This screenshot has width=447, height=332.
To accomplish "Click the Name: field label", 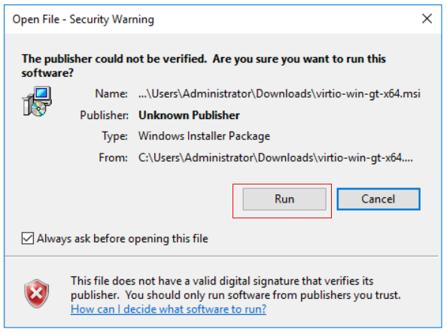I will point(111,93).
